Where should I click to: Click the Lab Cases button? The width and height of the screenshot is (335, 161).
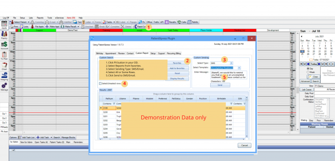pos(306,90)
